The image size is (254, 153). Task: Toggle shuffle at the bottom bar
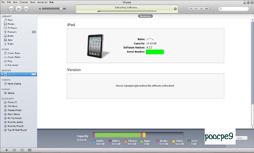14,150
